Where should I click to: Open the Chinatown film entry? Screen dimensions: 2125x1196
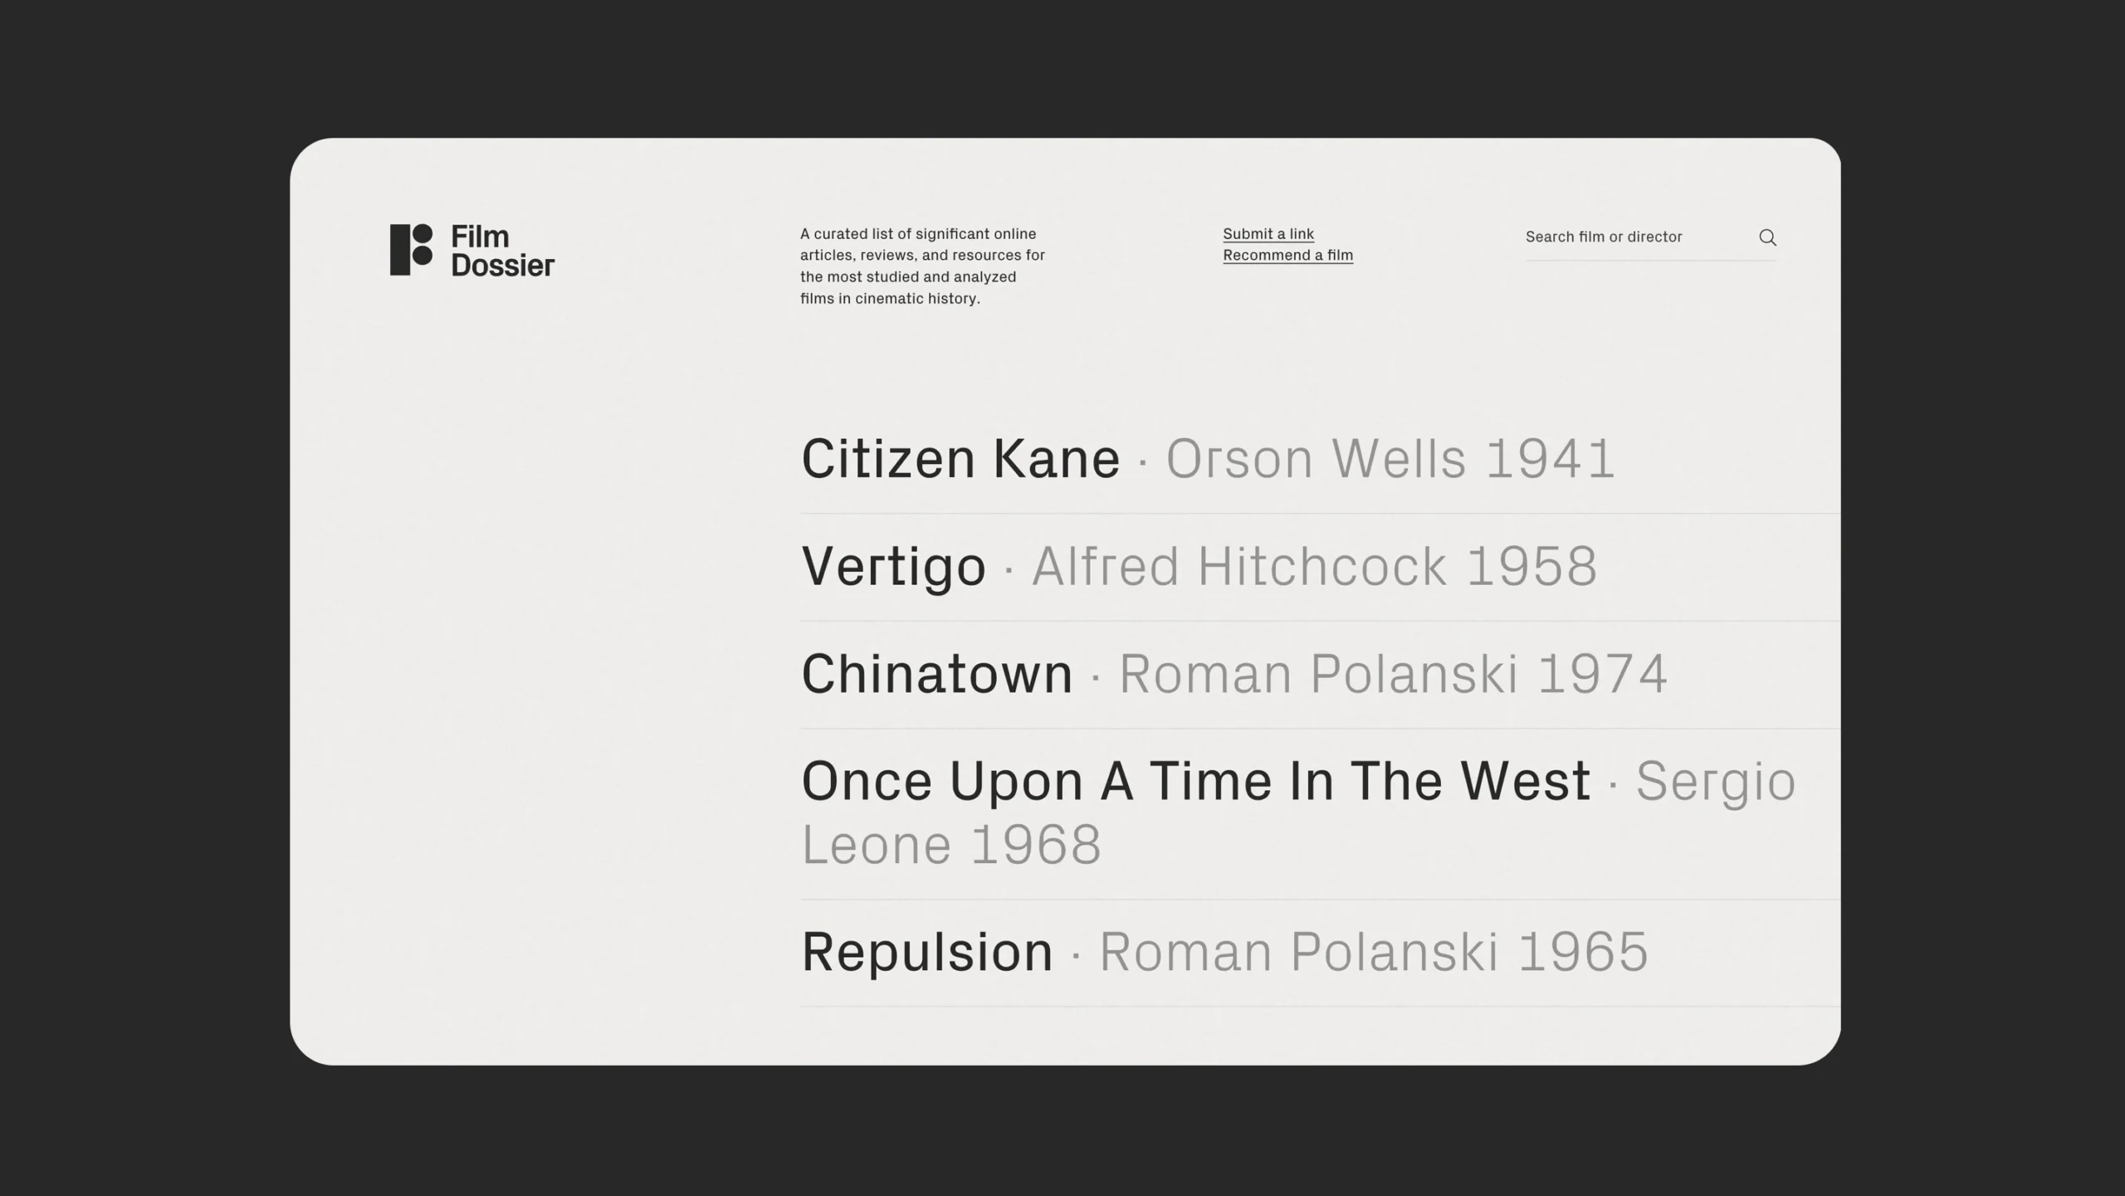(x=937, y=674)
